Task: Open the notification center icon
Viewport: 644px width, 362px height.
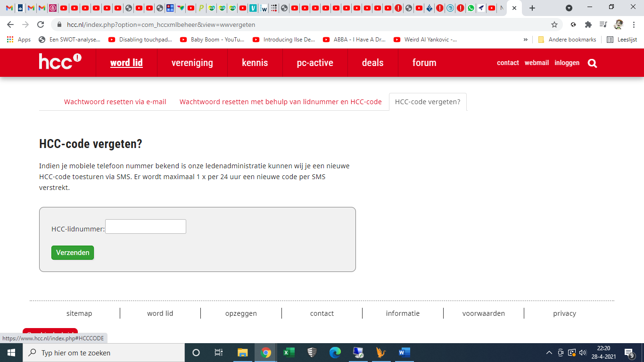Action: coord(629,353)
